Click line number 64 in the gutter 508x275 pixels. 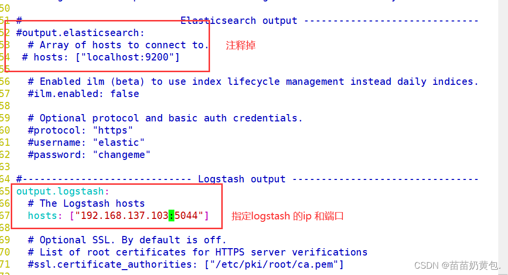(5, 179)
